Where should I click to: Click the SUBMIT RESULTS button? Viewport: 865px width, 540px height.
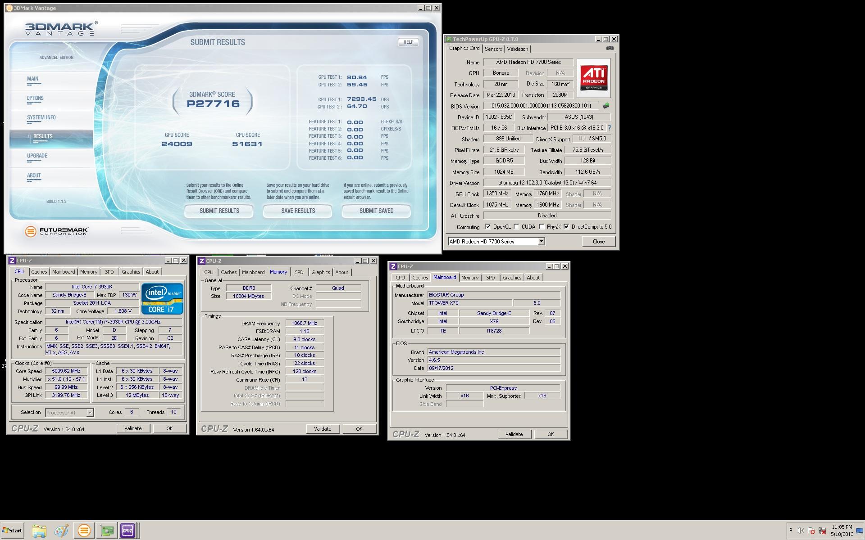(219, 211)
